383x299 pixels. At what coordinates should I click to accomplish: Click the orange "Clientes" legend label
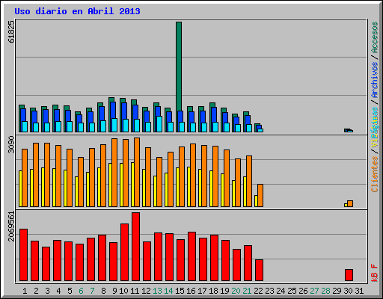coord(375,174)
